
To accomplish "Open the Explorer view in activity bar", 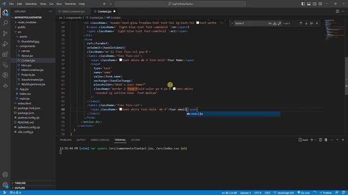I will tap(5, 12).
